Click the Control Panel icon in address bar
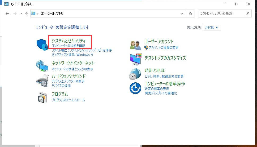Viewport: 257px width, 147px height. point(33,14)
